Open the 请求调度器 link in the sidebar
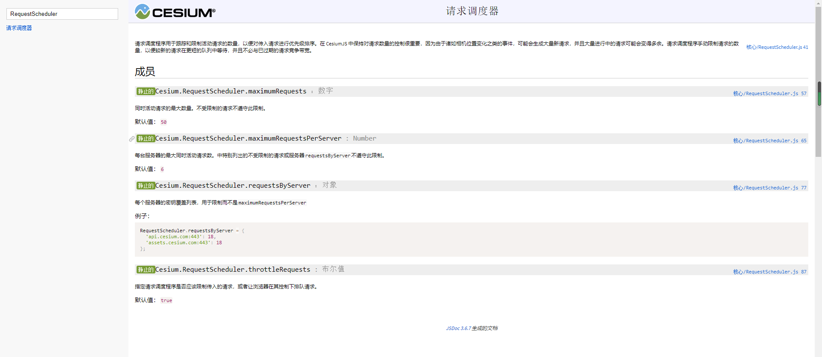The height and width of the screenshot is (357, 822). [19, 28]
